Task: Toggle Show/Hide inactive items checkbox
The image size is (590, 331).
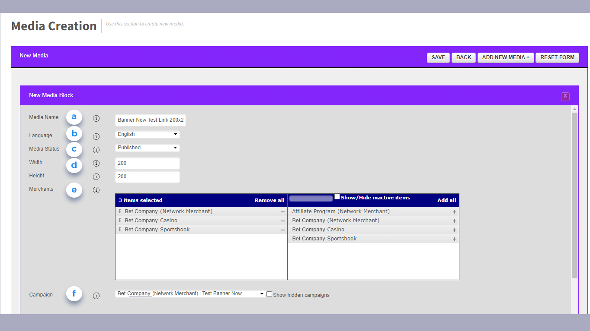Action: click(337, 197)
